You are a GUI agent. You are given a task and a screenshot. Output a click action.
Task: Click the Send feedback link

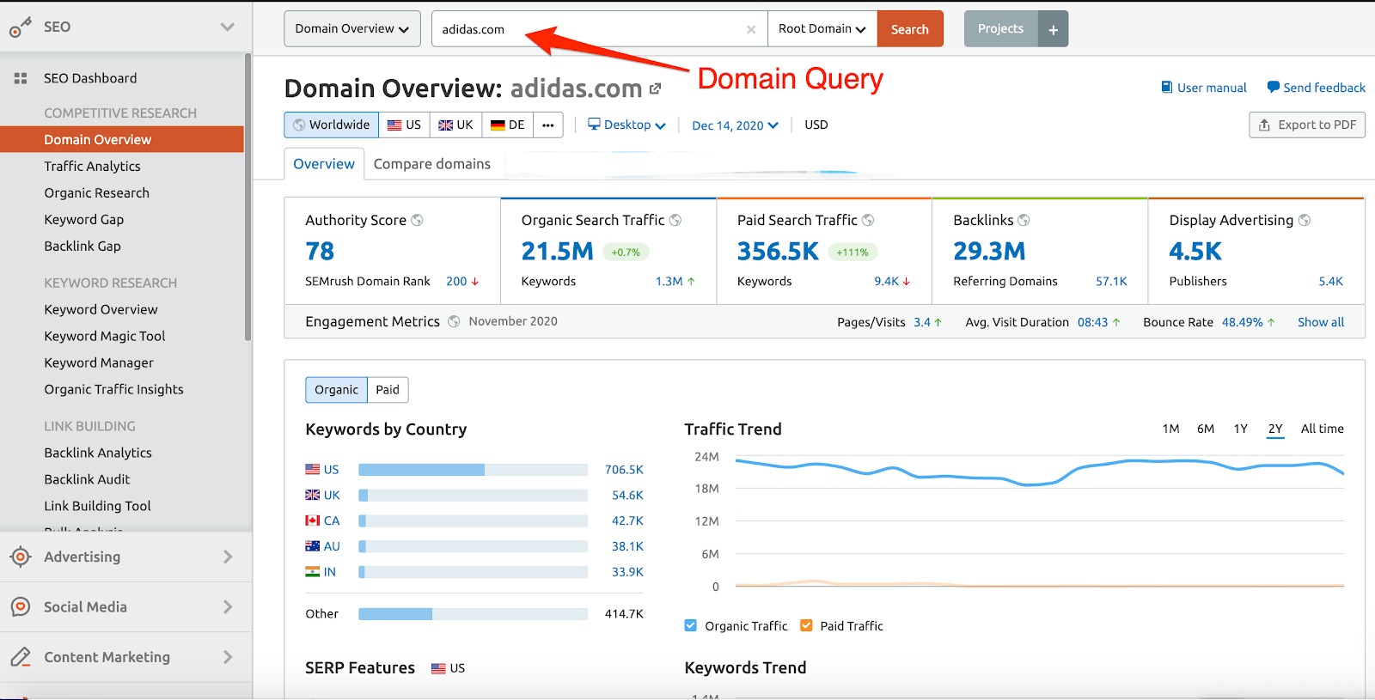click(1324, 88)
